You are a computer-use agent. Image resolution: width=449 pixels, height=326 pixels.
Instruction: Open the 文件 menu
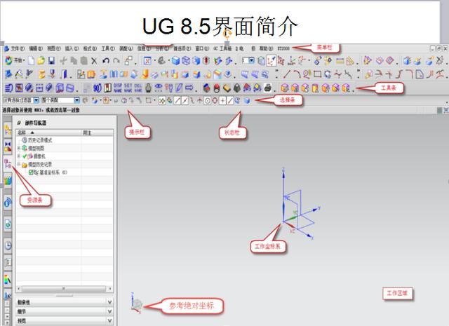click(18, 48)
